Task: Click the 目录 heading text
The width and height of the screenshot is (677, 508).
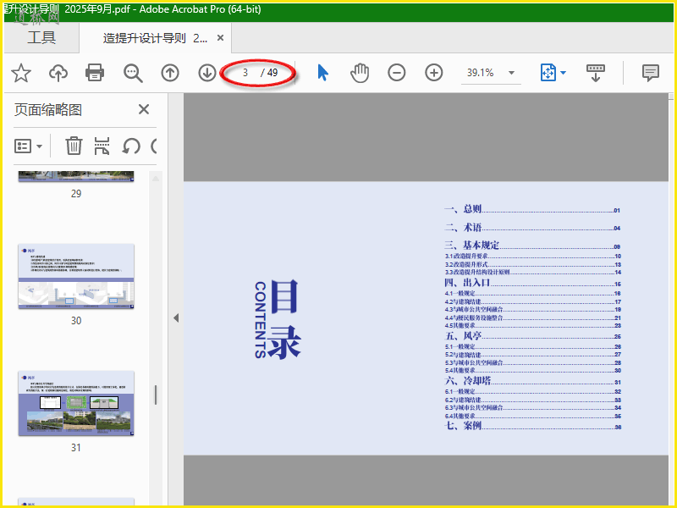Action: click(284, 319)
